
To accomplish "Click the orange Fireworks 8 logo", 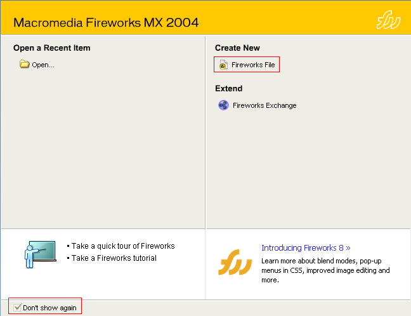I will pos(235,261).
